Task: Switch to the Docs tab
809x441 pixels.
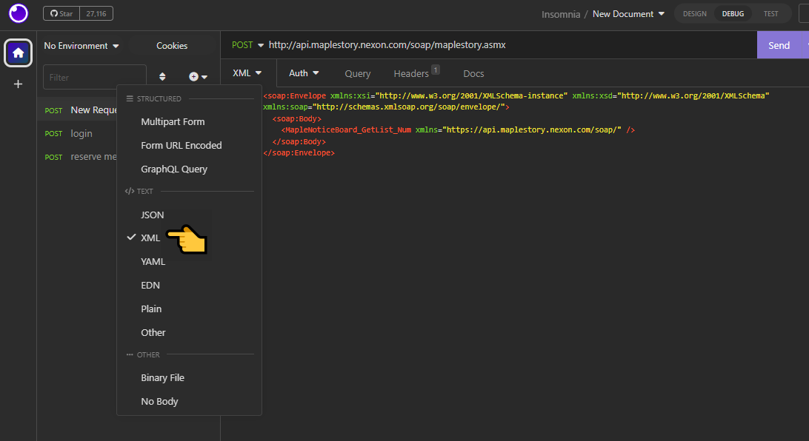Action: point(473,74)
